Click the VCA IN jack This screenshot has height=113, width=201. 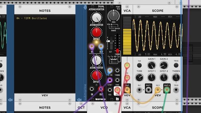(x=127, y=78)
